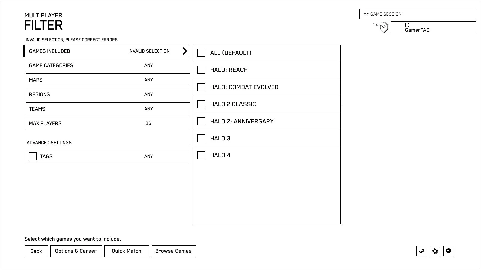Open settings via the gear icon
481x270 pixels.
click(x=435, y=251)
